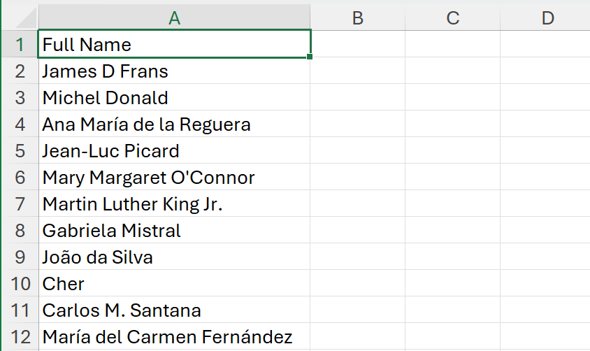Screen dimensions: 590x351
Task: Select the column D header
Action: click(547, 18)
